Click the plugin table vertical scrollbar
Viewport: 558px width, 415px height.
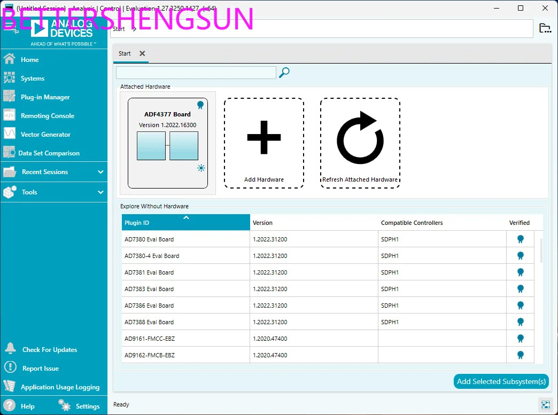point(541,250)
